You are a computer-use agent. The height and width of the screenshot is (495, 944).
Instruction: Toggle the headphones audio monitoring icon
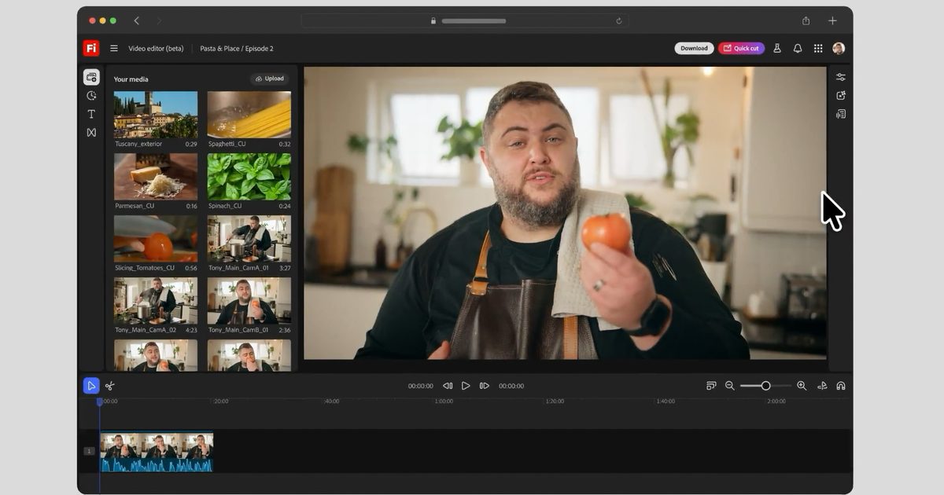[841, 386]
